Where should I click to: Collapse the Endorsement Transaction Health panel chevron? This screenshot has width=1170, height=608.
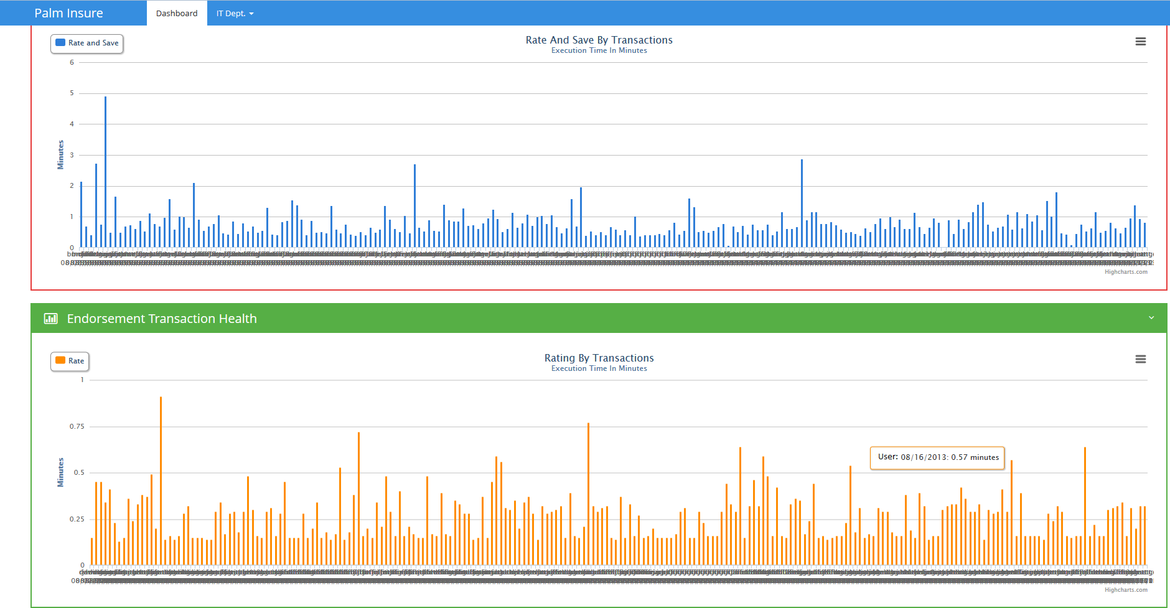1151,318
